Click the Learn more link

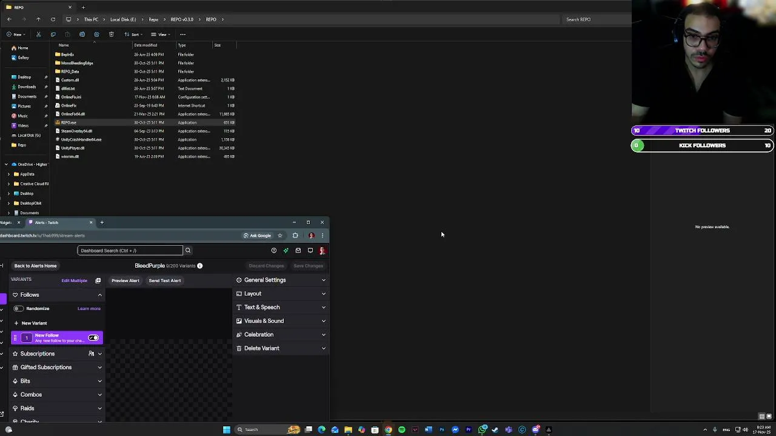click(x=89, y=309)
